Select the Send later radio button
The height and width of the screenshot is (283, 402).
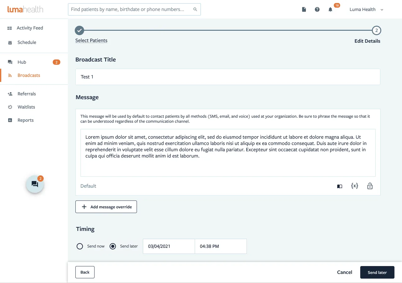[113, 246]
